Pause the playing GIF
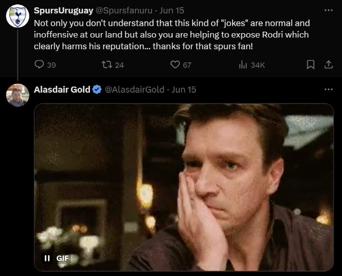This screenshot has height=276, width=342. coord(47,258)
